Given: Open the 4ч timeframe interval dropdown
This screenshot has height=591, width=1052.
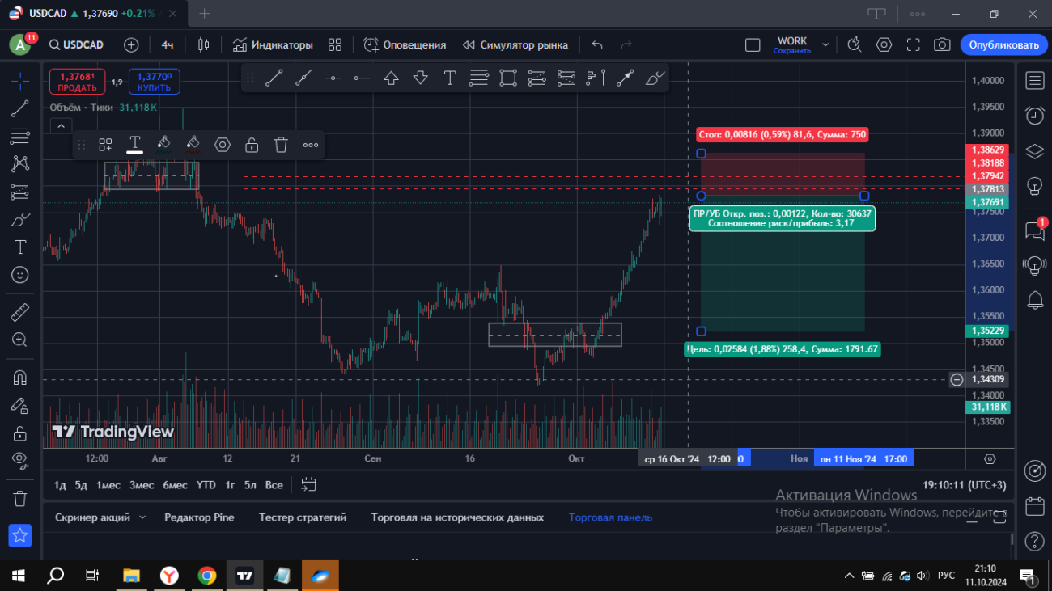Looking at the screenshot, I should click(167, 44).
